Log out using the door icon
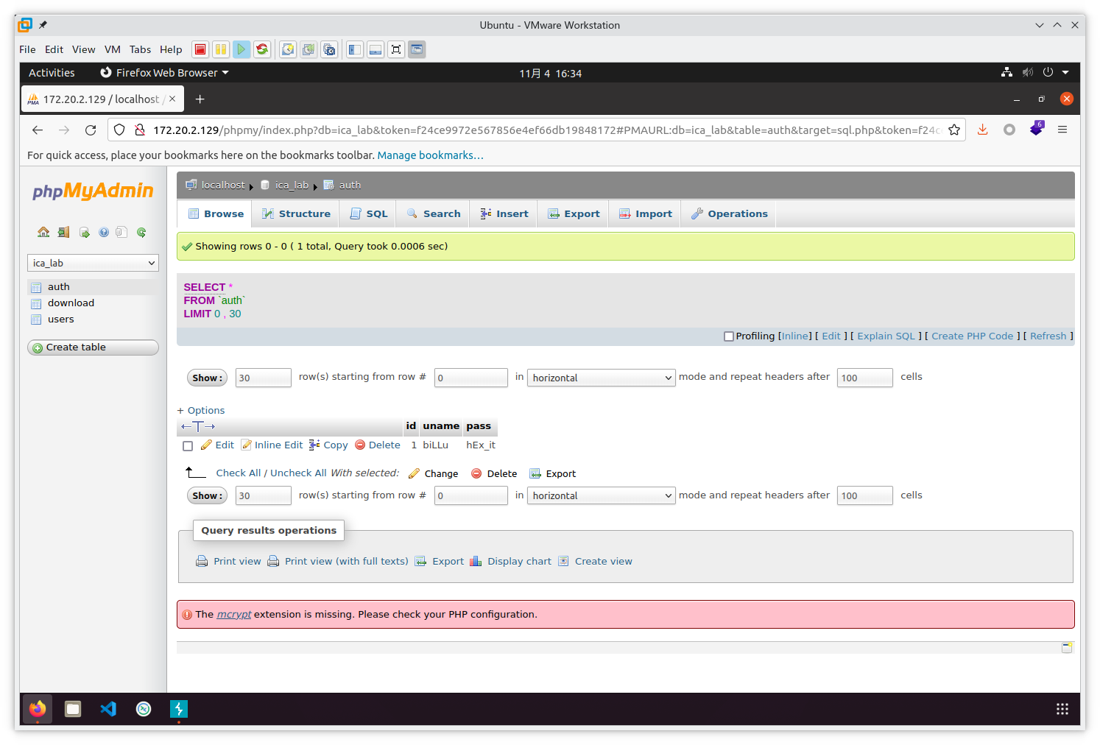The height and width of the screenshot is (745, 1100). tap(64, 233)
